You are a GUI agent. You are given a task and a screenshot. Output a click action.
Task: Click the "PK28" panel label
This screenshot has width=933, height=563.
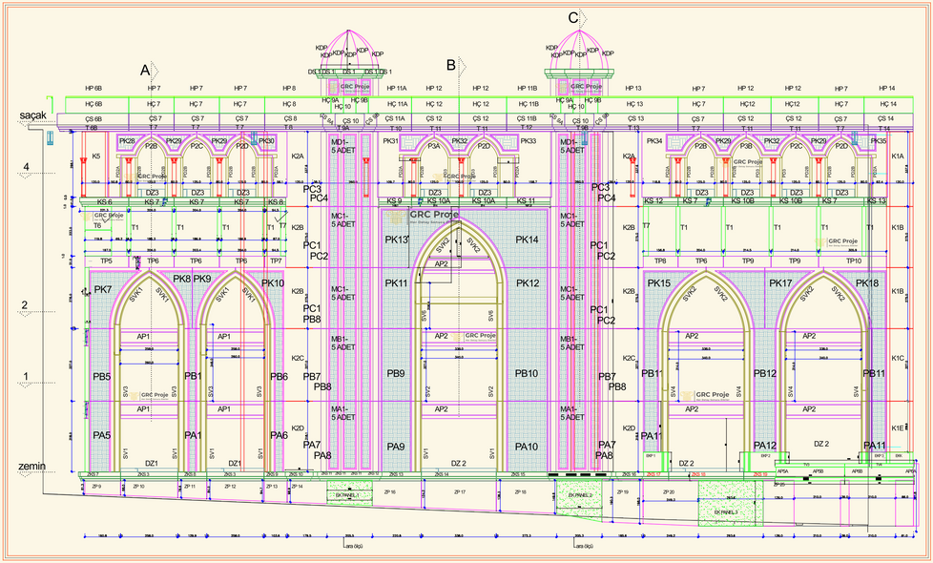pyautogui.click(x=127, y=141)
